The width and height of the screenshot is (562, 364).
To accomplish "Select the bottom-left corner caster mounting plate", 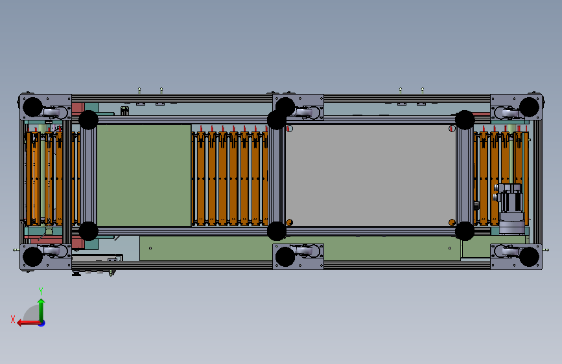I will [x=45, y=256].
